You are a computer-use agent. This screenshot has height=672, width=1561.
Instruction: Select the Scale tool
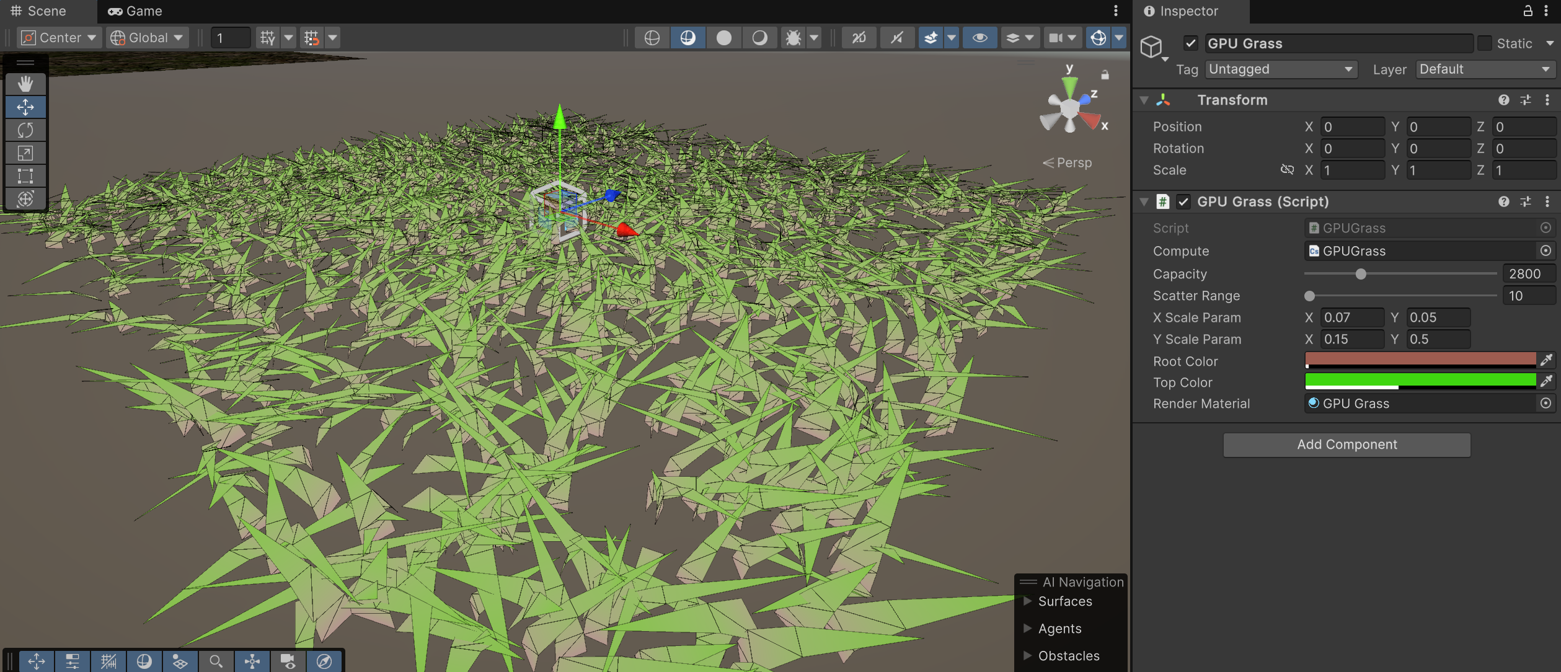click(25, 153)
